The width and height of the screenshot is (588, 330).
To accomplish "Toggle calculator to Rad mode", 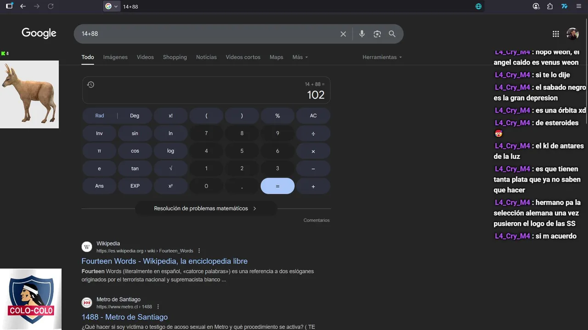I will point(100,115).
